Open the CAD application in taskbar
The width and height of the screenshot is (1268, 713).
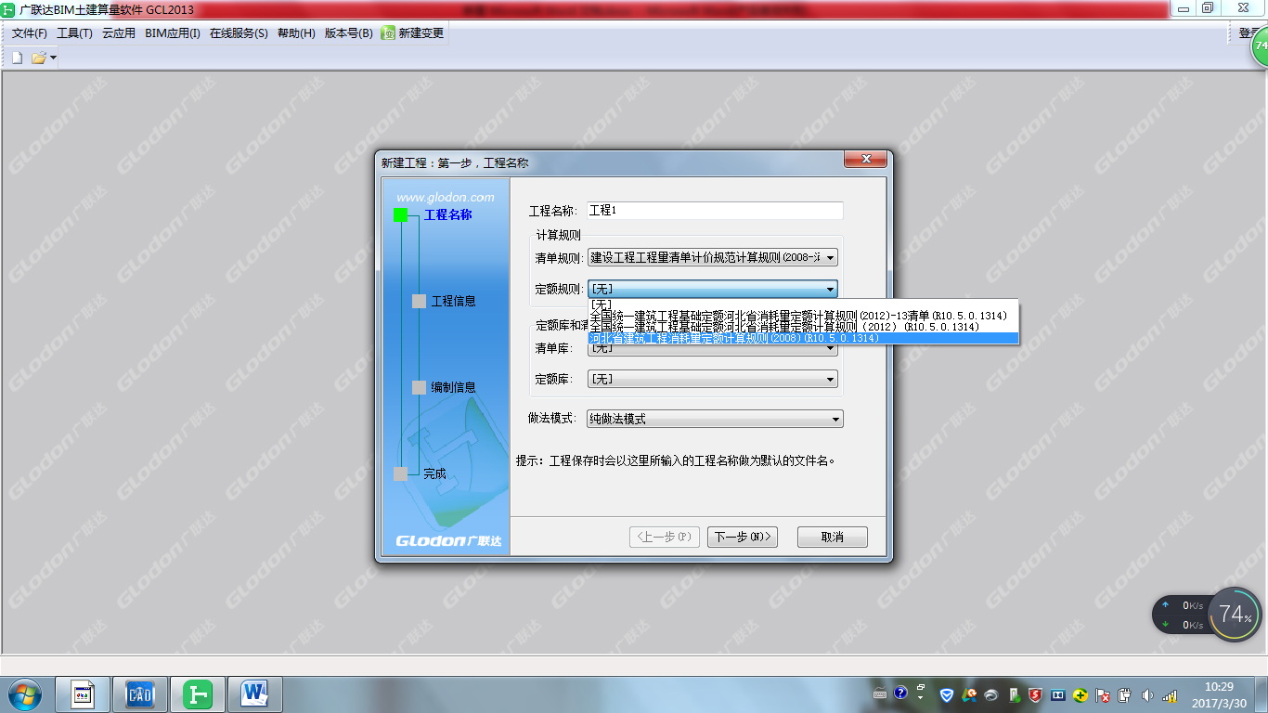pos(140,694)
